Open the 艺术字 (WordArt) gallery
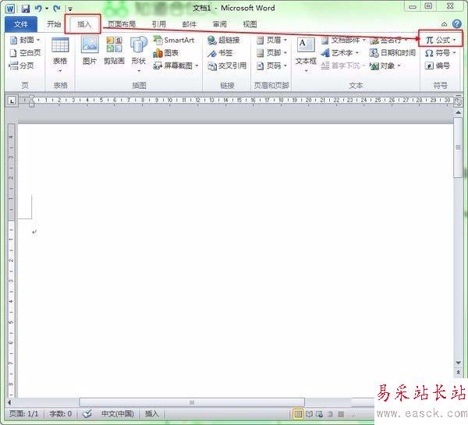This screenshot has width=468, height=425. 339,53
